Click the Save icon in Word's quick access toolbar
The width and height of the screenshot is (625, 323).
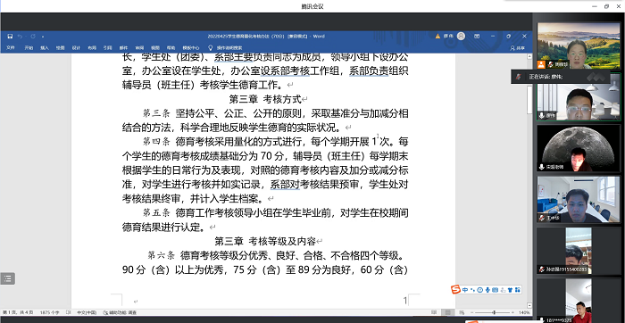[10, 37]
